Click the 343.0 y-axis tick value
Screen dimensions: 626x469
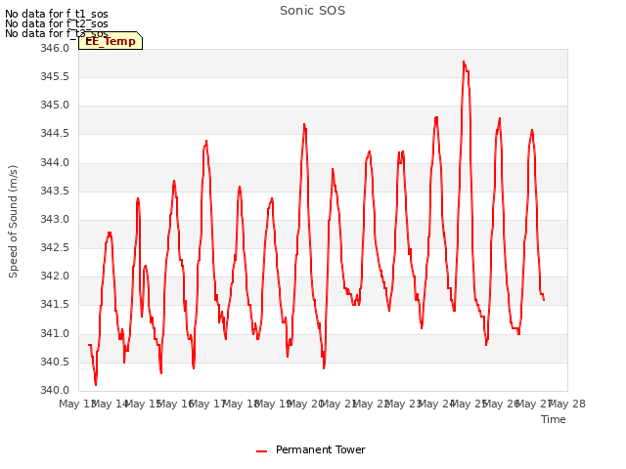coord(55,219)
